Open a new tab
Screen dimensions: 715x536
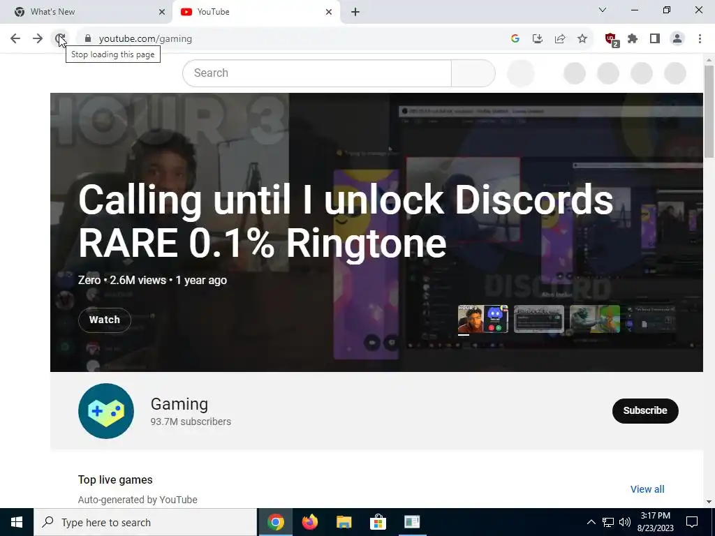tap(355, 12)
